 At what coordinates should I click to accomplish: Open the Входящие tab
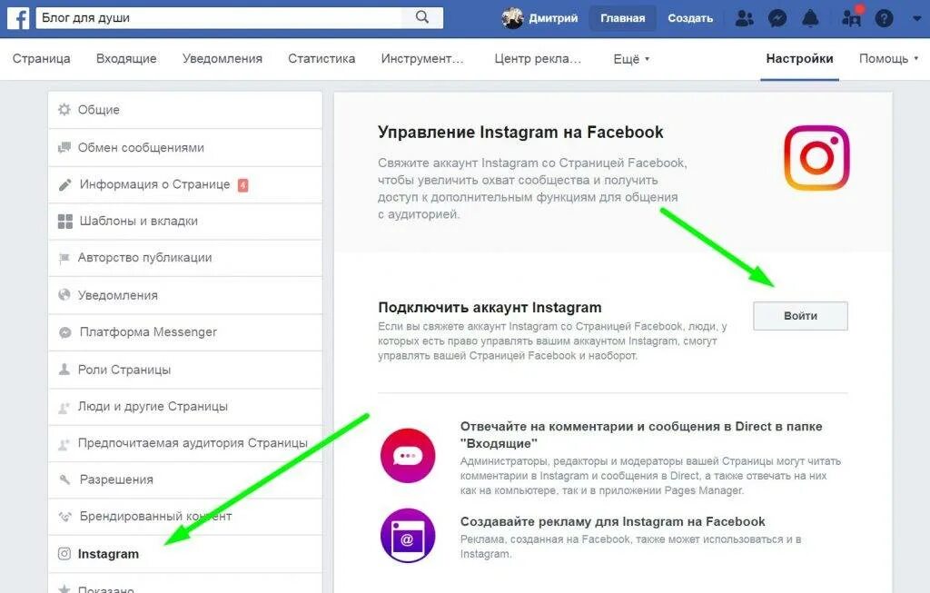(126, 58)
